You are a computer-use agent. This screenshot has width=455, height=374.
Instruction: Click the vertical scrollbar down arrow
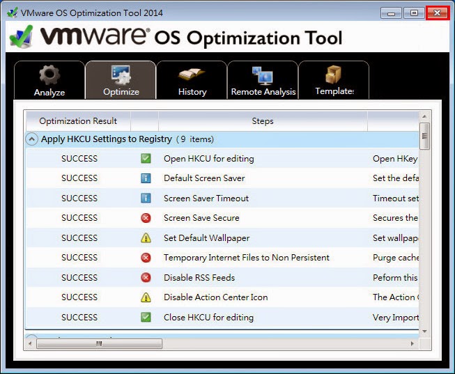[424, 331]
